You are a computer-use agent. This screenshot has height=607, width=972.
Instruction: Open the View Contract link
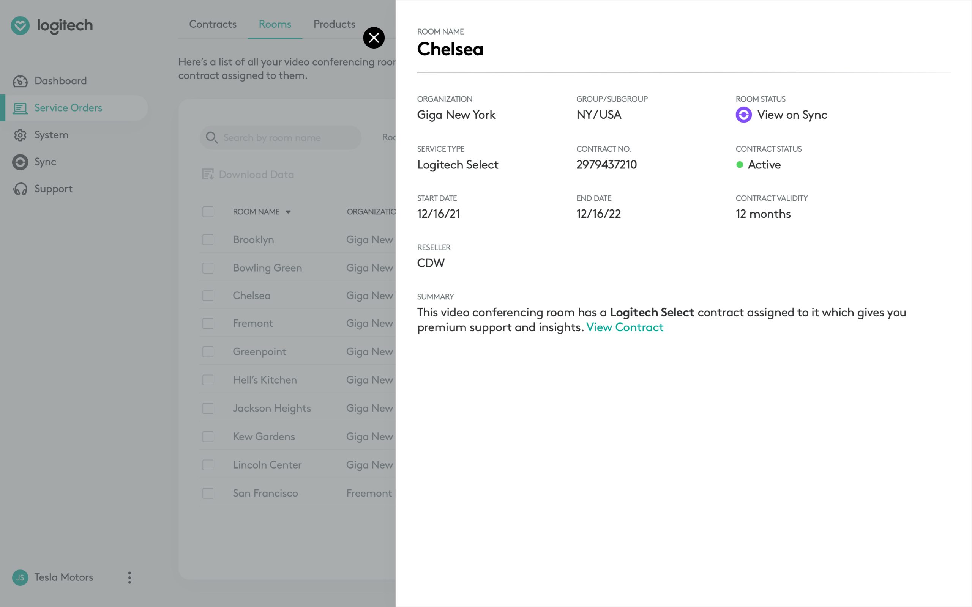625,327
